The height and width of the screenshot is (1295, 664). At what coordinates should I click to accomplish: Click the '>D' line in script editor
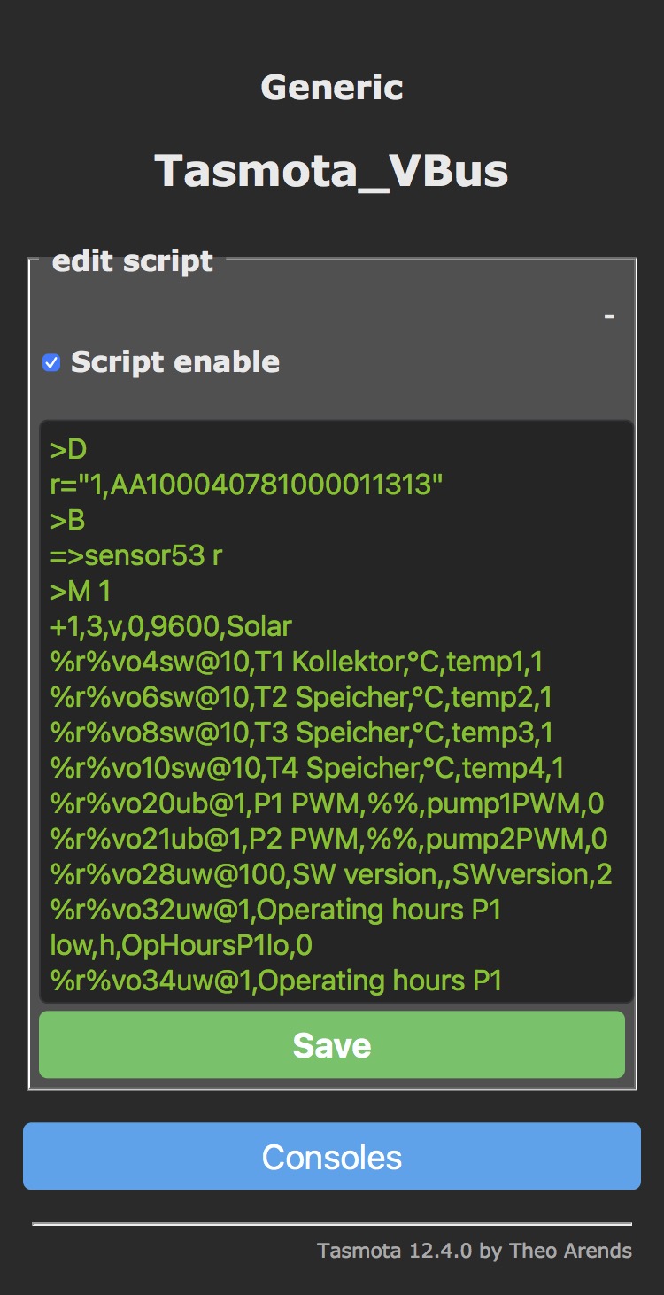(69, 450)
